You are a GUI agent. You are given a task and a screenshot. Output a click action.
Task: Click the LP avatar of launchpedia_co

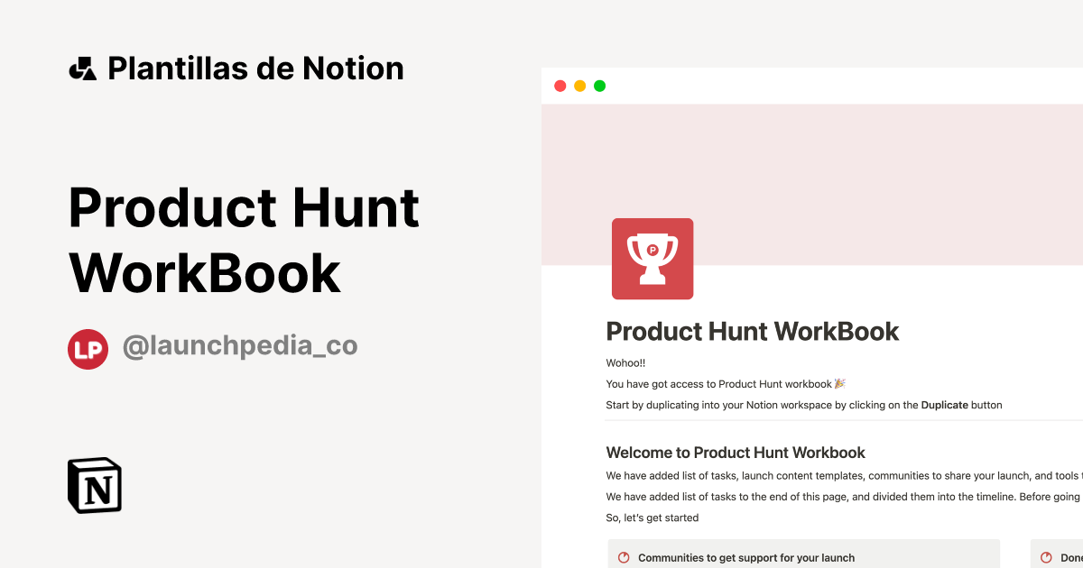click(x=88, y=349)
